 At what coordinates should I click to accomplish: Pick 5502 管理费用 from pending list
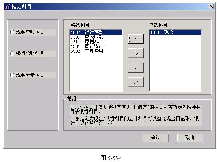tap(96, 51)
